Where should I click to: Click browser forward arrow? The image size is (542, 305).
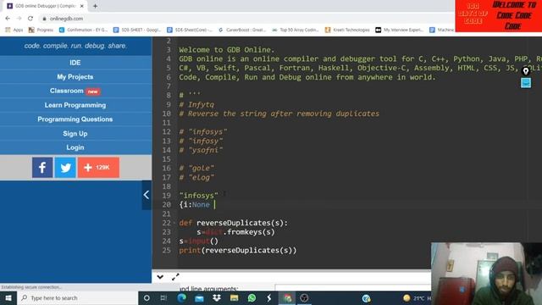19,19
